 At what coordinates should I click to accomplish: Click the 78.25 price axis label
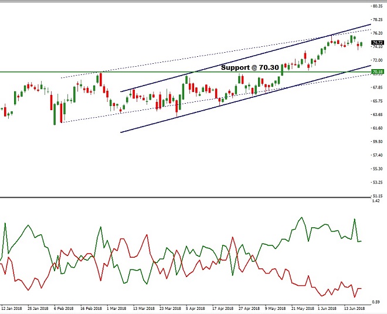[378, 20]
